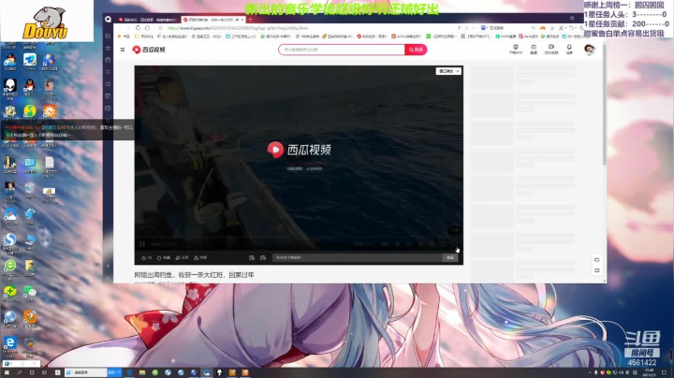Click the video title about fishing trip
The width and height of the screenshot is (674, 378).
[195, 275]
